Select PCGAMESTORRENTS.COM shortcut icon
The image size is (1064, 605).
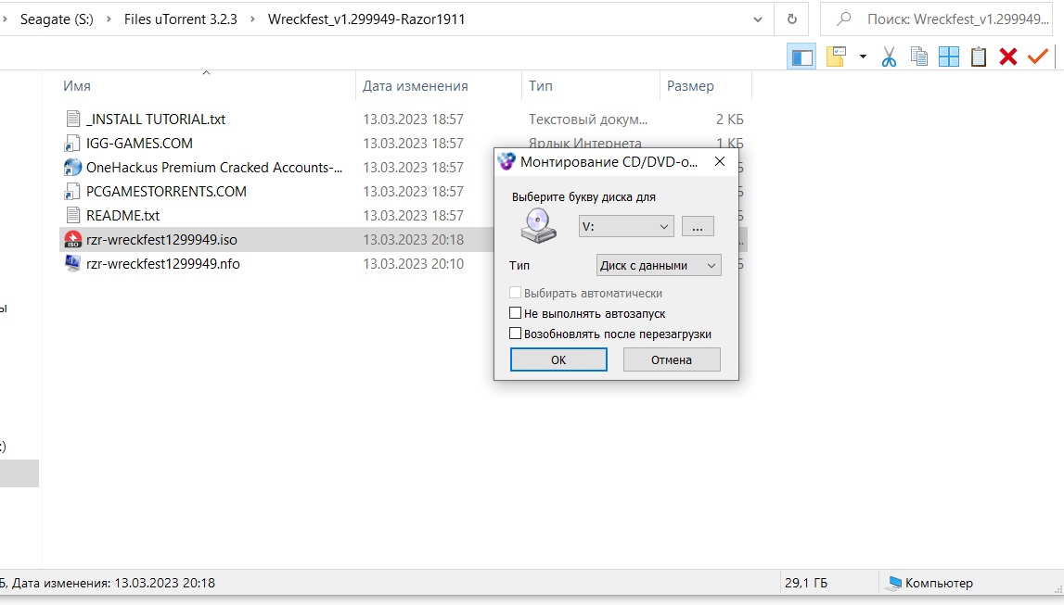click(x=72, y=191)
